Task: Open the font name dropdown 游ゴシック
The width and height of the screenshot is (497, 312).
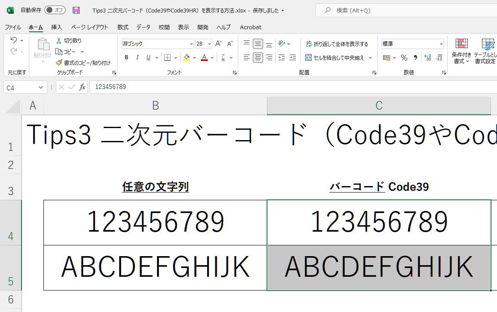Action: pyautogui.click(x=191, y=44)
